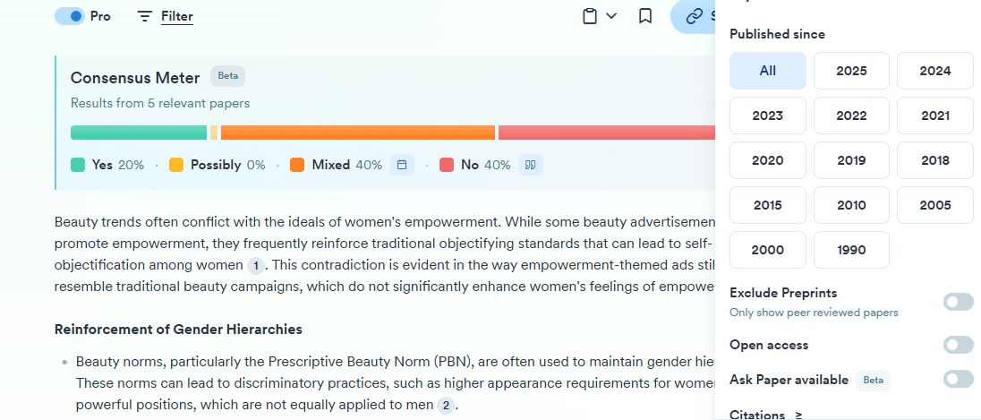981x420 pixels.
Task: Filter papers published since 2024
Action: point(935,71)
